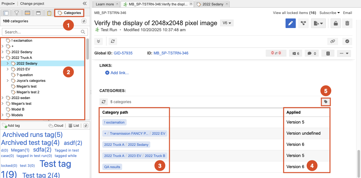
Task: Collapse the left panel double chevron
Action: point(84,4)
